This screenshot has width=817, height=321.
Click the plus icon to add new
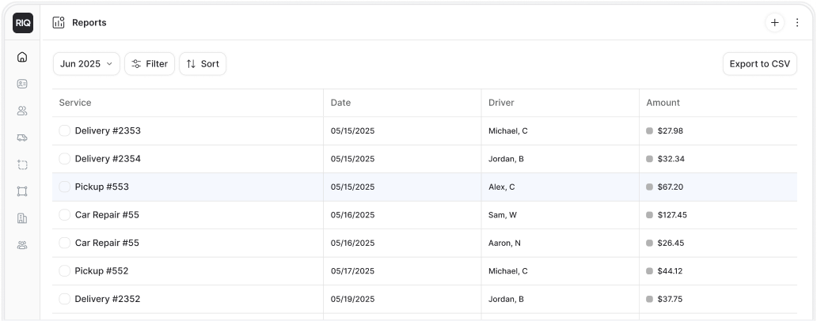[x=774, y=23]
